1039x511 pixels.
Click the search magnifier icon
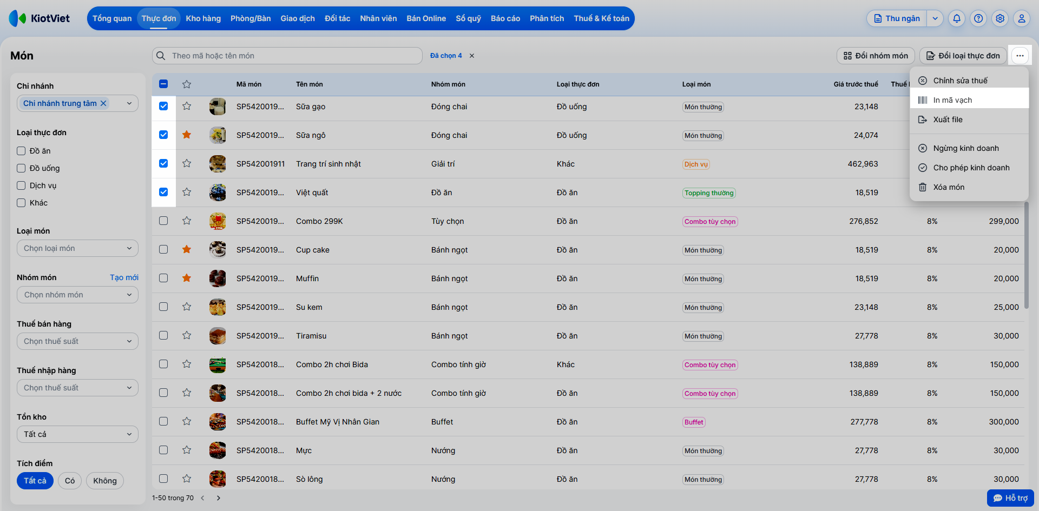(161, 56)
